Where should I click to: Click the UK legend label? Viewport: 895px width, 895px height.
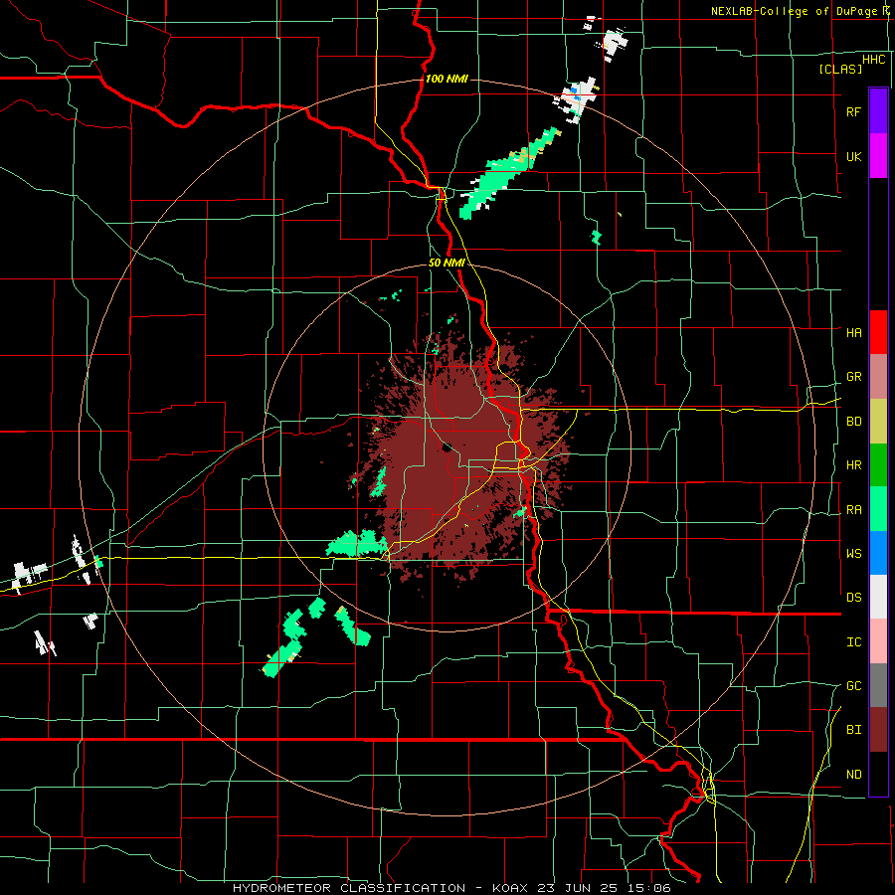tap(853, 156)
